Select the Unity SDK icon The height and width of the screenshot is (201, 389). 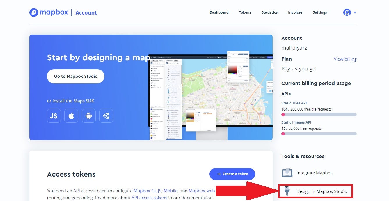click(106, 116)
